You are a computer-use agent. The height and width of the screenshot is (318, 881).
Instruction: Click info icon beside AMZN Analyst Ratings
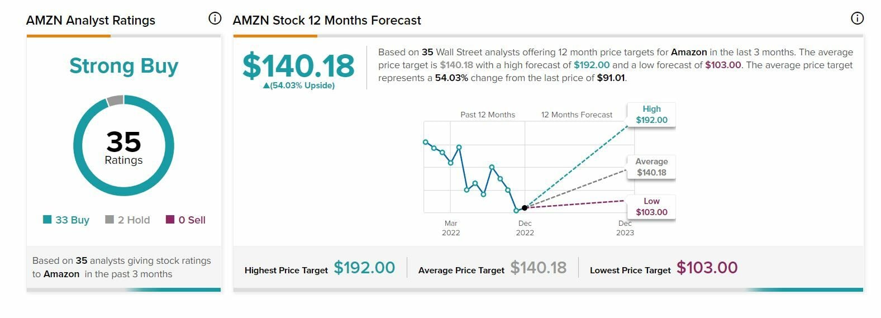tap(215, 18)
